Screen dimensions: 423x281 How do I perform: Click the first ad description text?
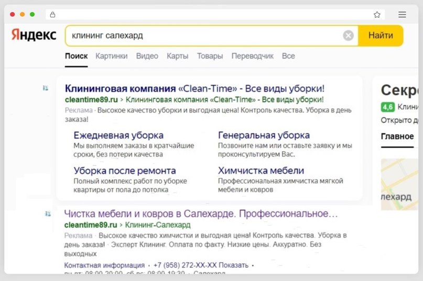[208, 115]
